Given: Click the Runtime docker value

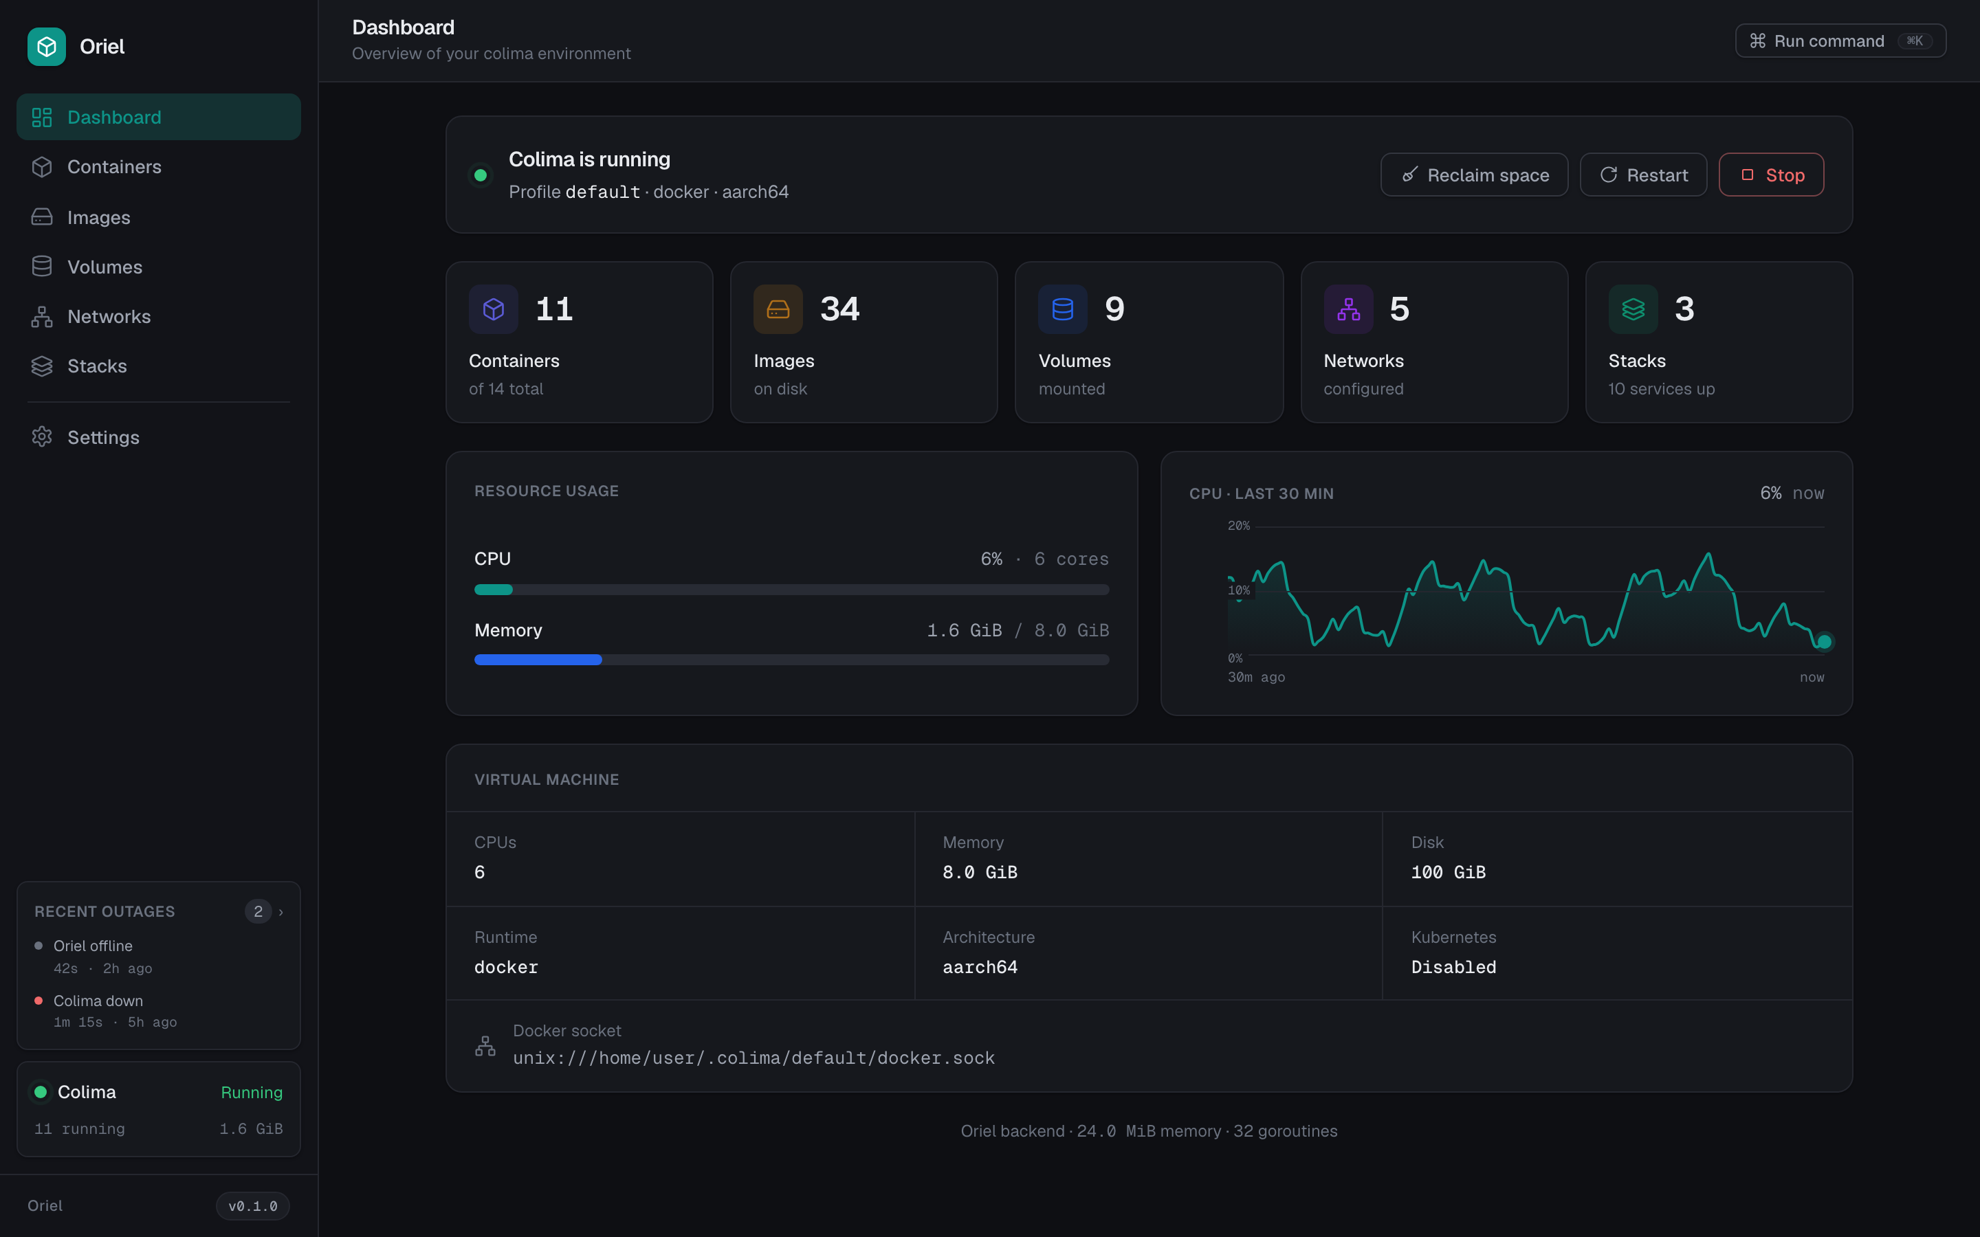Looking at the screenshot, I should click(x=505, y=967).
